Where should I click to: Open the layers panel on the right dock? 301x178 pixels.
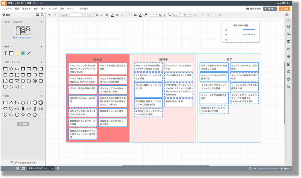click(288, 56)
